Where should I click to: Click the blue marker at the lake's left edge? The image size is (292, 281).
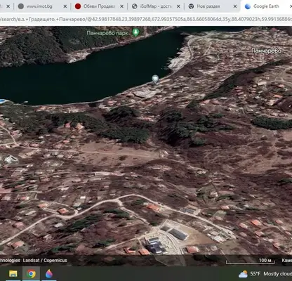[x=2, y=101]
